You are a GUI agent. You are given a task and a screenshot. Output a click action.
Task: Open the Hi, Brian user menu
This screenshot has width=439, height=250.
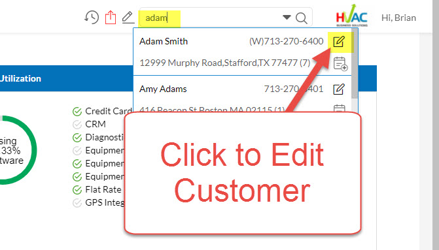[x=398, y=18]
